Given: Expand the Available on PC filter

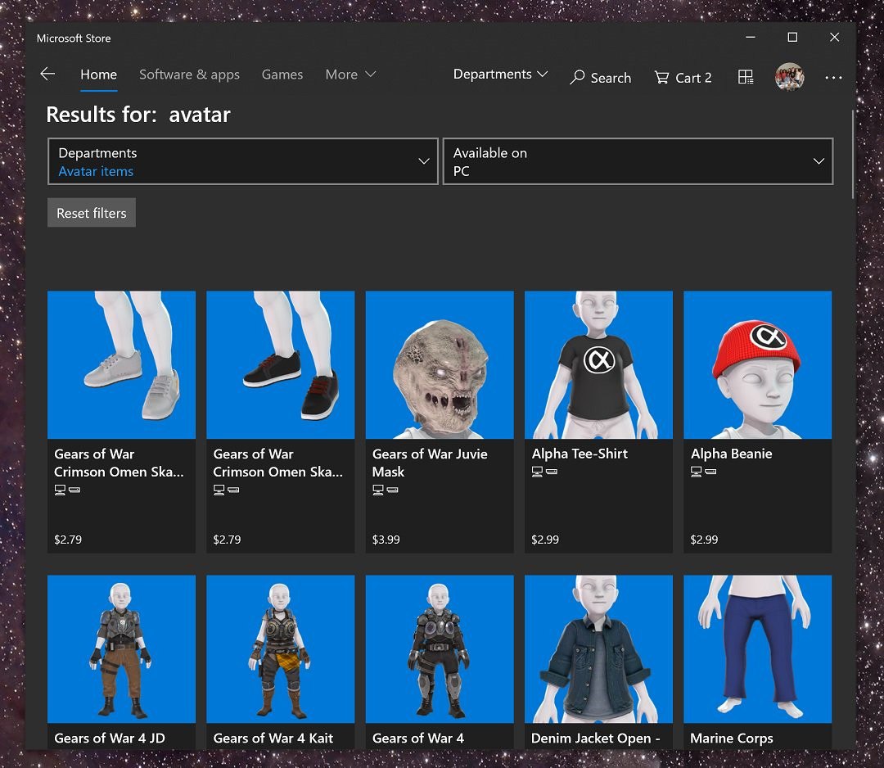Looking at the screenshot, I should click(638, 161).
